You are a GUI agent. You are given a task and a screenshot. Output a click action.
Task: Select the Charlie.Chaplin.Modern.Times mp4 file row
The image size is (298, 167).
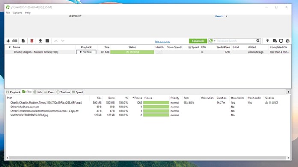[x=147, y=103]
